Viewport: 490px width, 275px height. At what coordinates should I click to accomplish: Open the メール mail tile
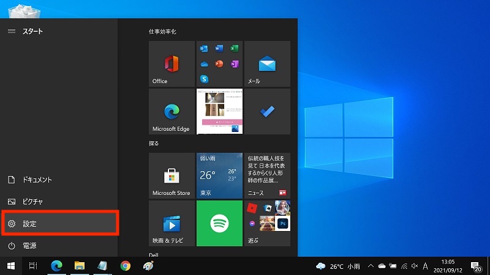(267, 64)
